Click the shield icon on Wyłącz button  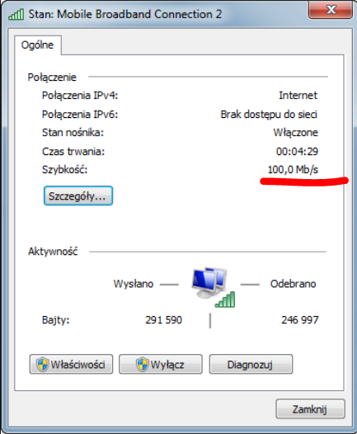tap(143, 364)
